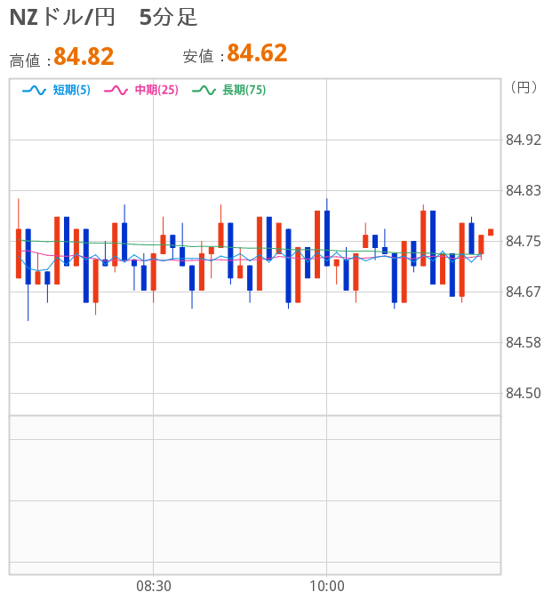This screenshot has height=600, width=560.
Task: Select the 10:00 time axis label
Action: point(326,586)
